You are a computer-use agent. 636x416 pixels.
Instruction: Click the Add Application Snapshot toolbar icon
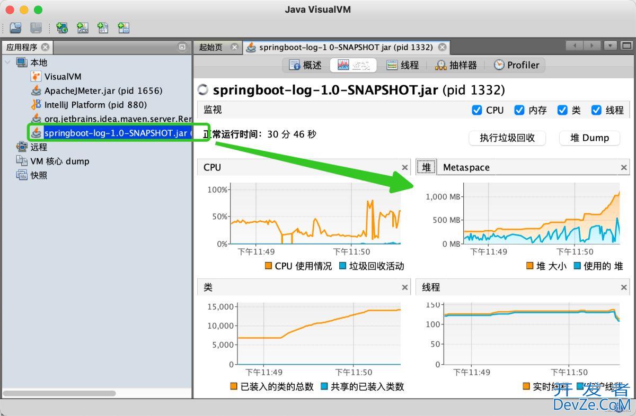point(123,28)
